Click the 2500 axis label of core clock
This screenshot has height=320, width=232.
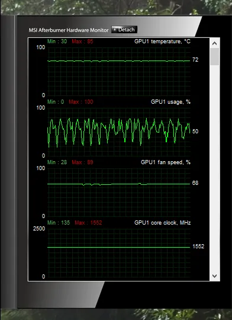click(x=39, y=229)
